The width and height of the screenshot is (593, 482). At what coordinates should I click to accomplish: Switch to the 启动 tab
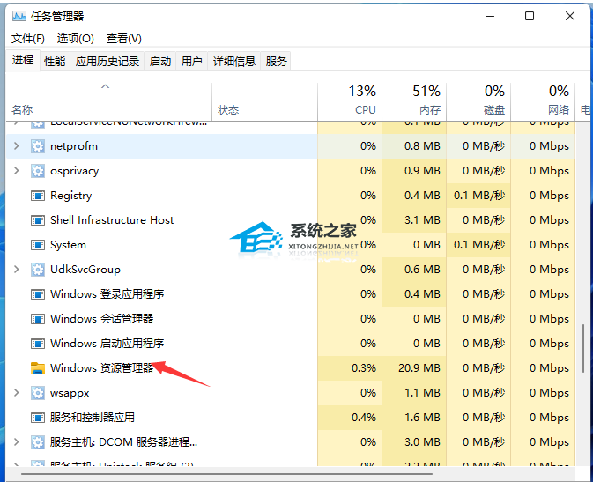(160, 62)
